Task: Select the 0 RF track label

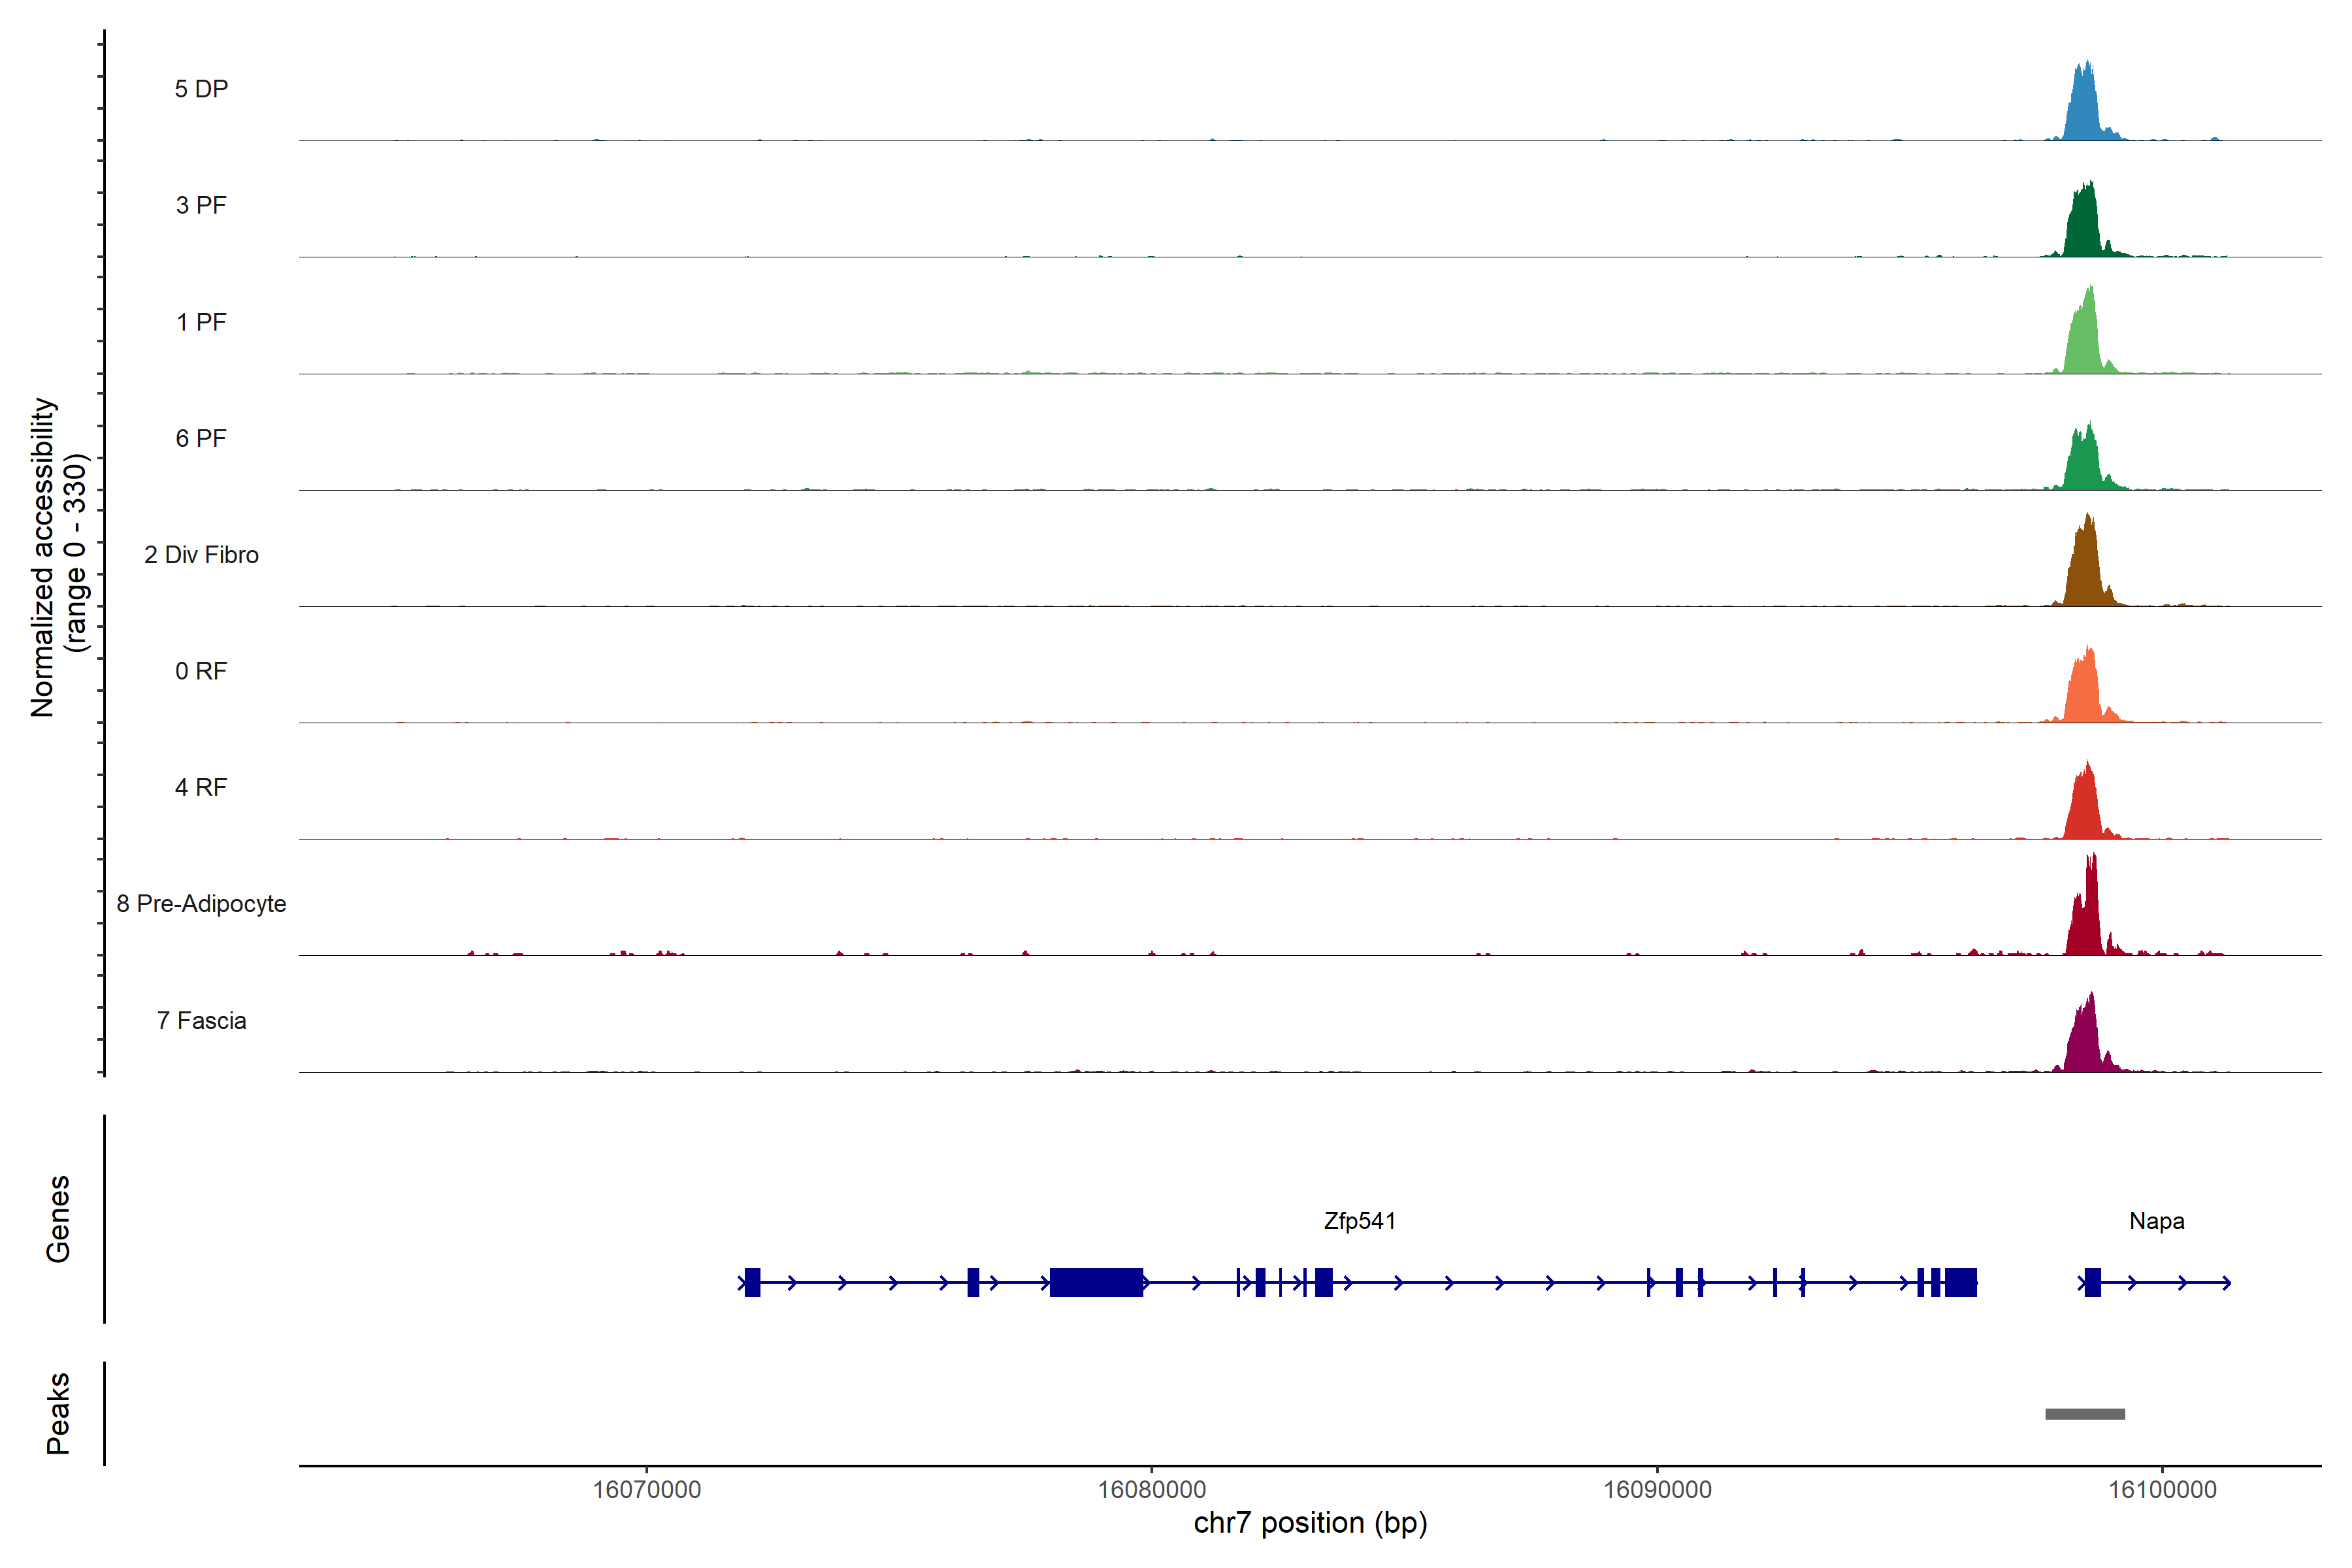Action: pos(201,671)
